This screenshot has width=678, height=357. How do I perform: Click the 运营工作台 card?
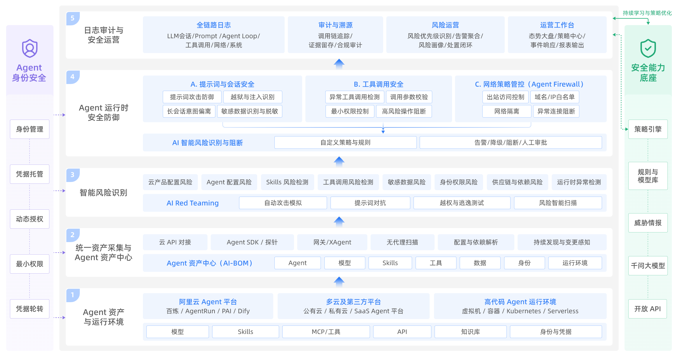point(557,35)
